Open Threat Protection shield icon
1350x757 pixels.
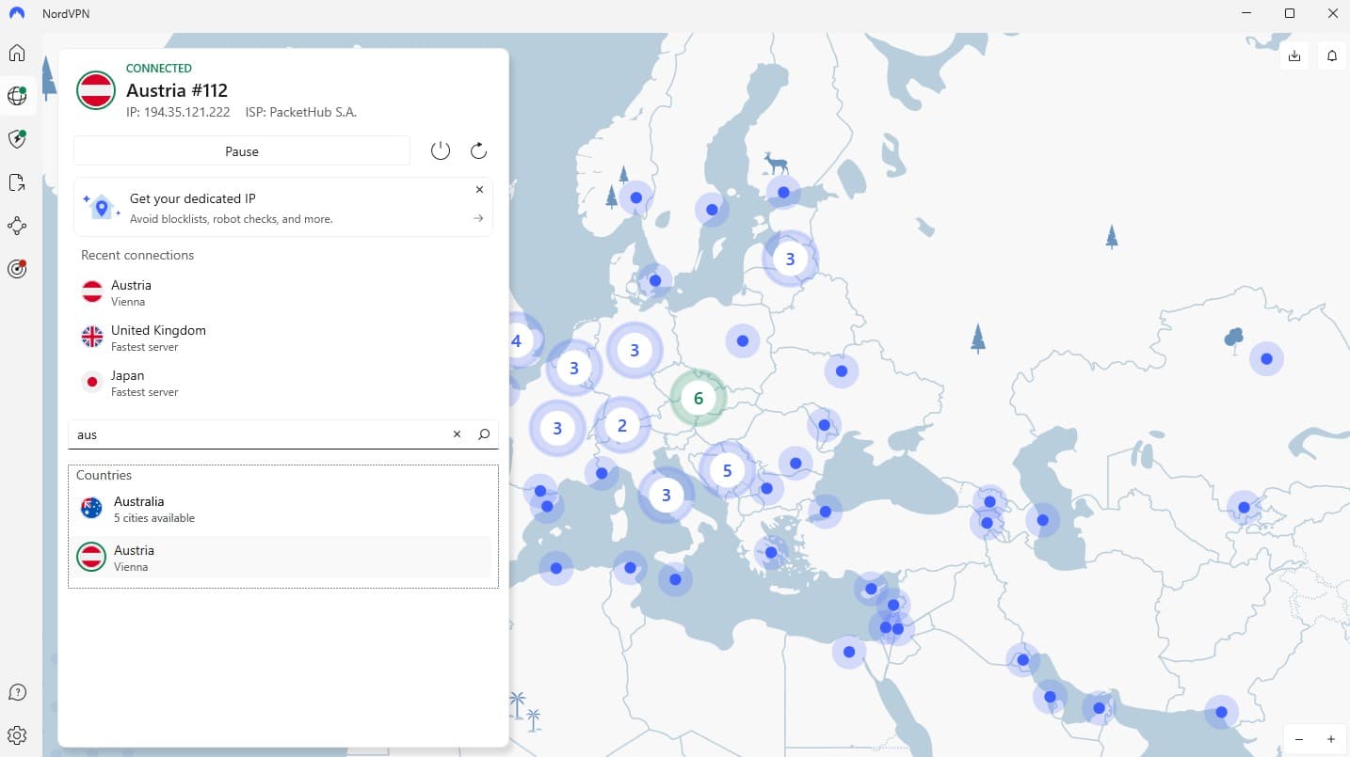tap(17, 139)
